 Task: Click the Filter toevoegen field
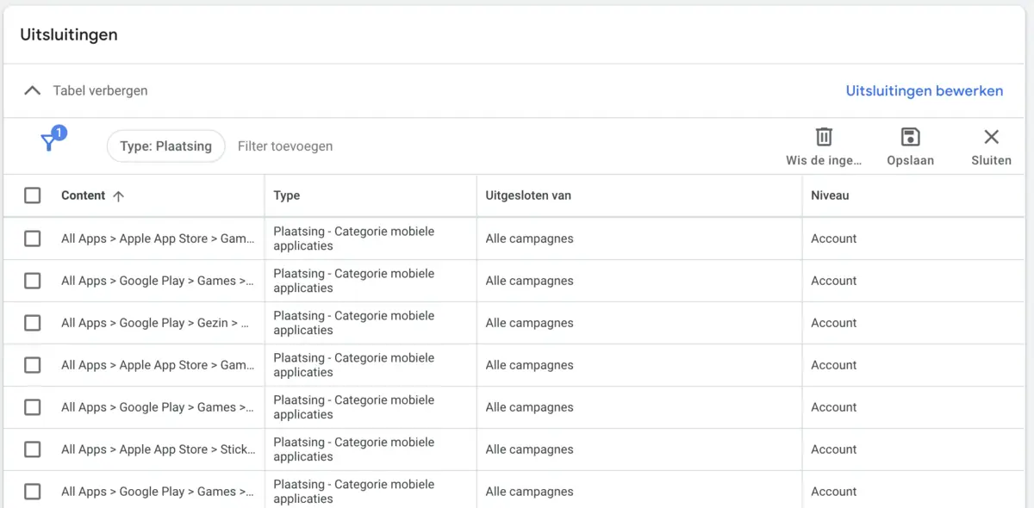point(285,146)
